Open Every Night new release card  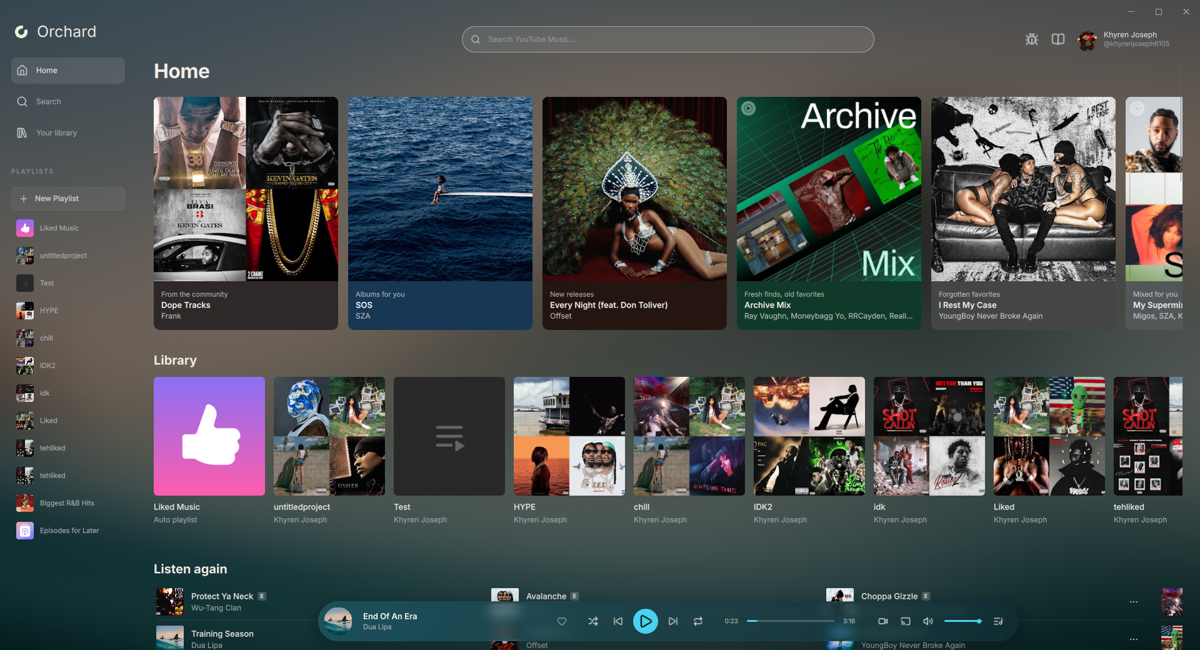[x=634, y=213]
